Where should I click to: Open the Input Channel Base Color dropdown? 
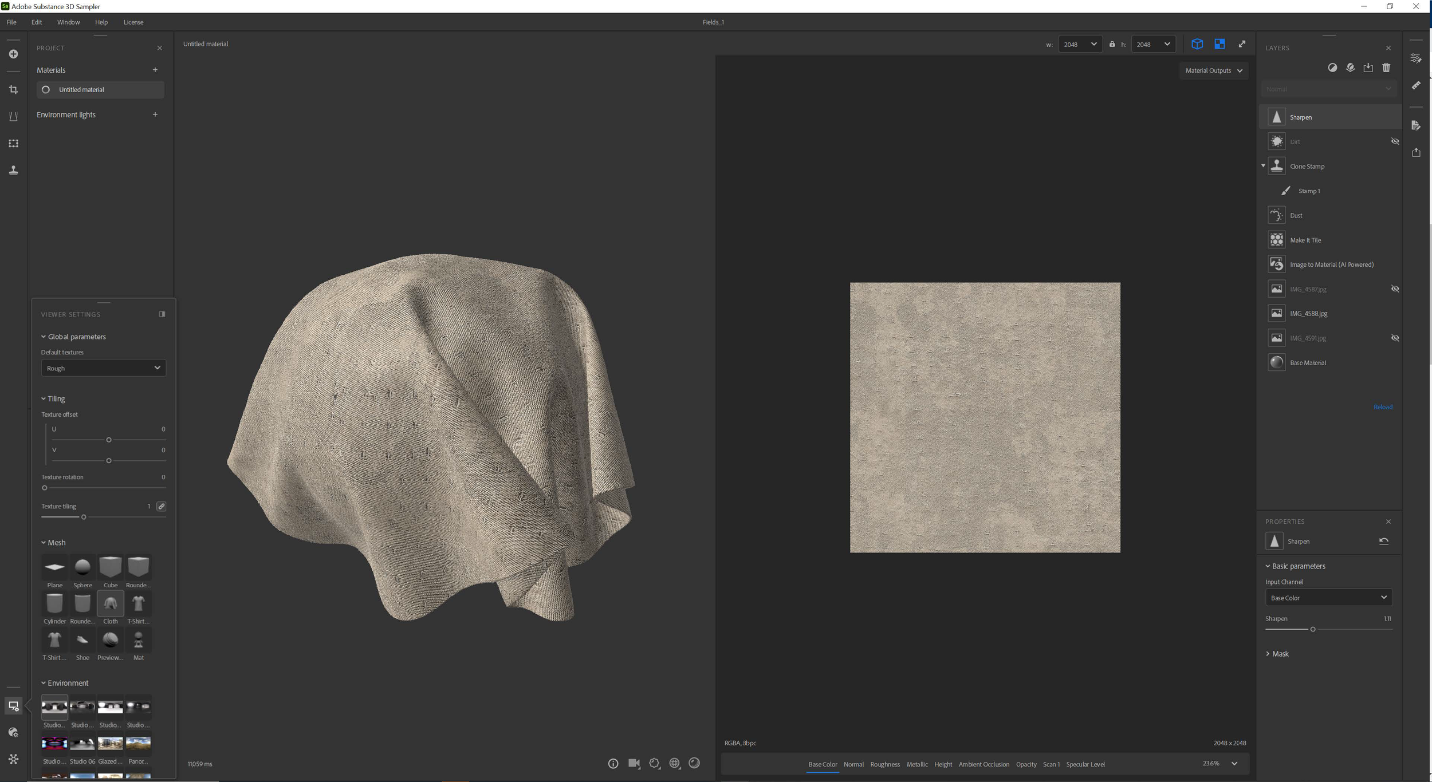point(1328,598)
